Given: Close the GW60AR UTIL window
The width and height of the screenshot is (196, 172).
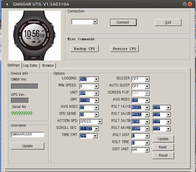Looking at the screenshot, I should click(x=190, y=4).
